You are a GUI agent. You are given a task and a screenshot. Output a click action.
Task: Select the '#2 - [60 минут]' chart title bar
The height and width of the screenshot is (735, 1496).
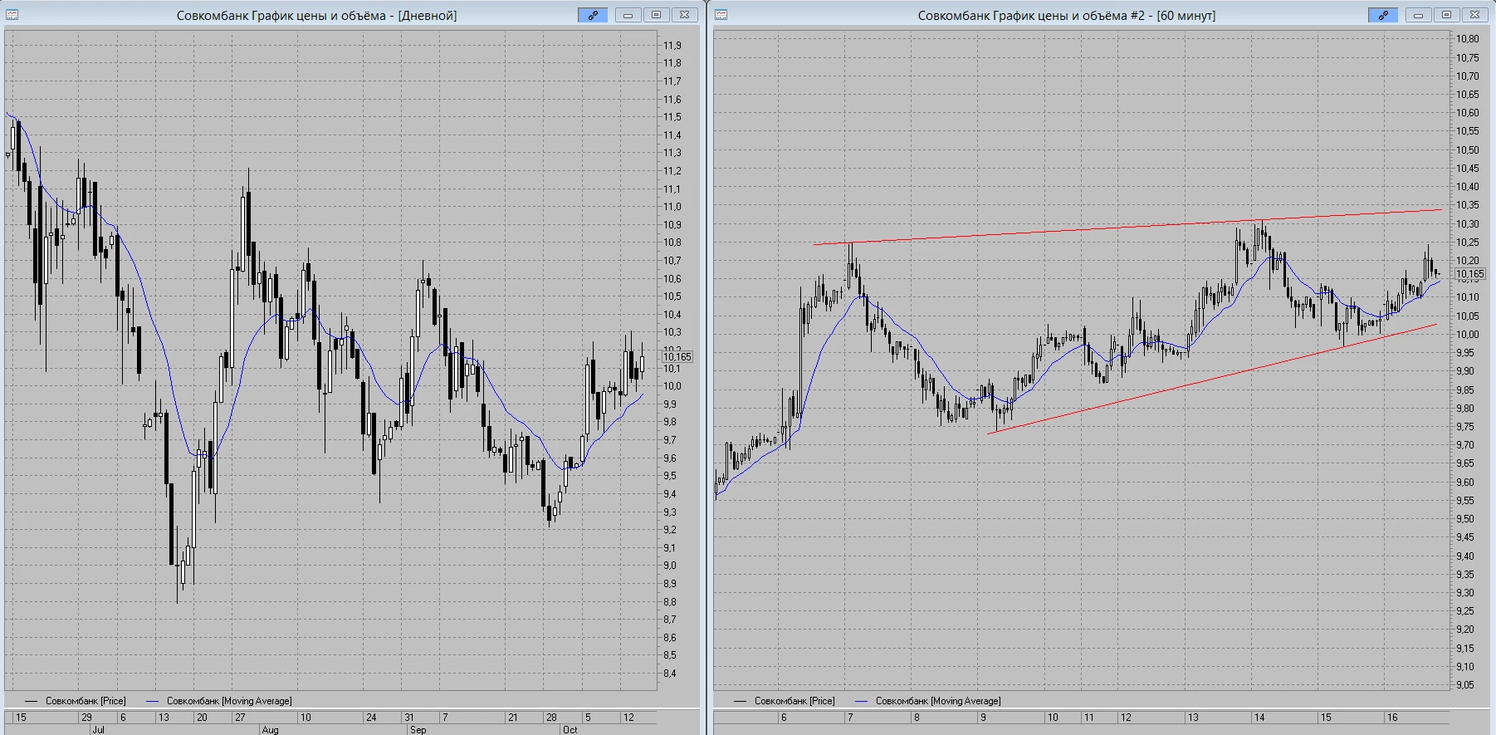[1067, 15]
